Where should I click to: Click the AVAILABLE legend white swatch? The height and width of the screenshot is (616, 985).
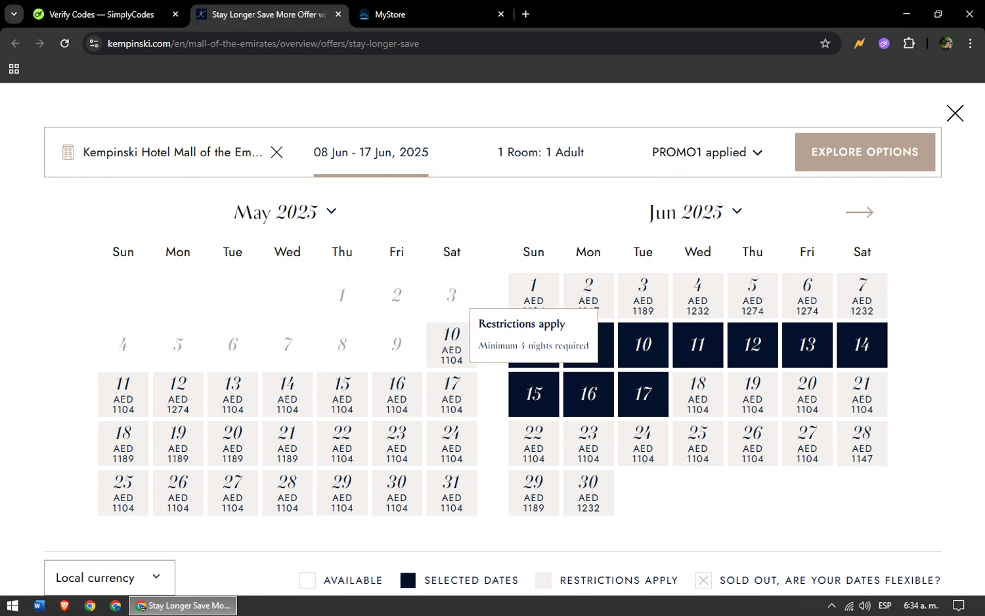[x=307, y=580]
